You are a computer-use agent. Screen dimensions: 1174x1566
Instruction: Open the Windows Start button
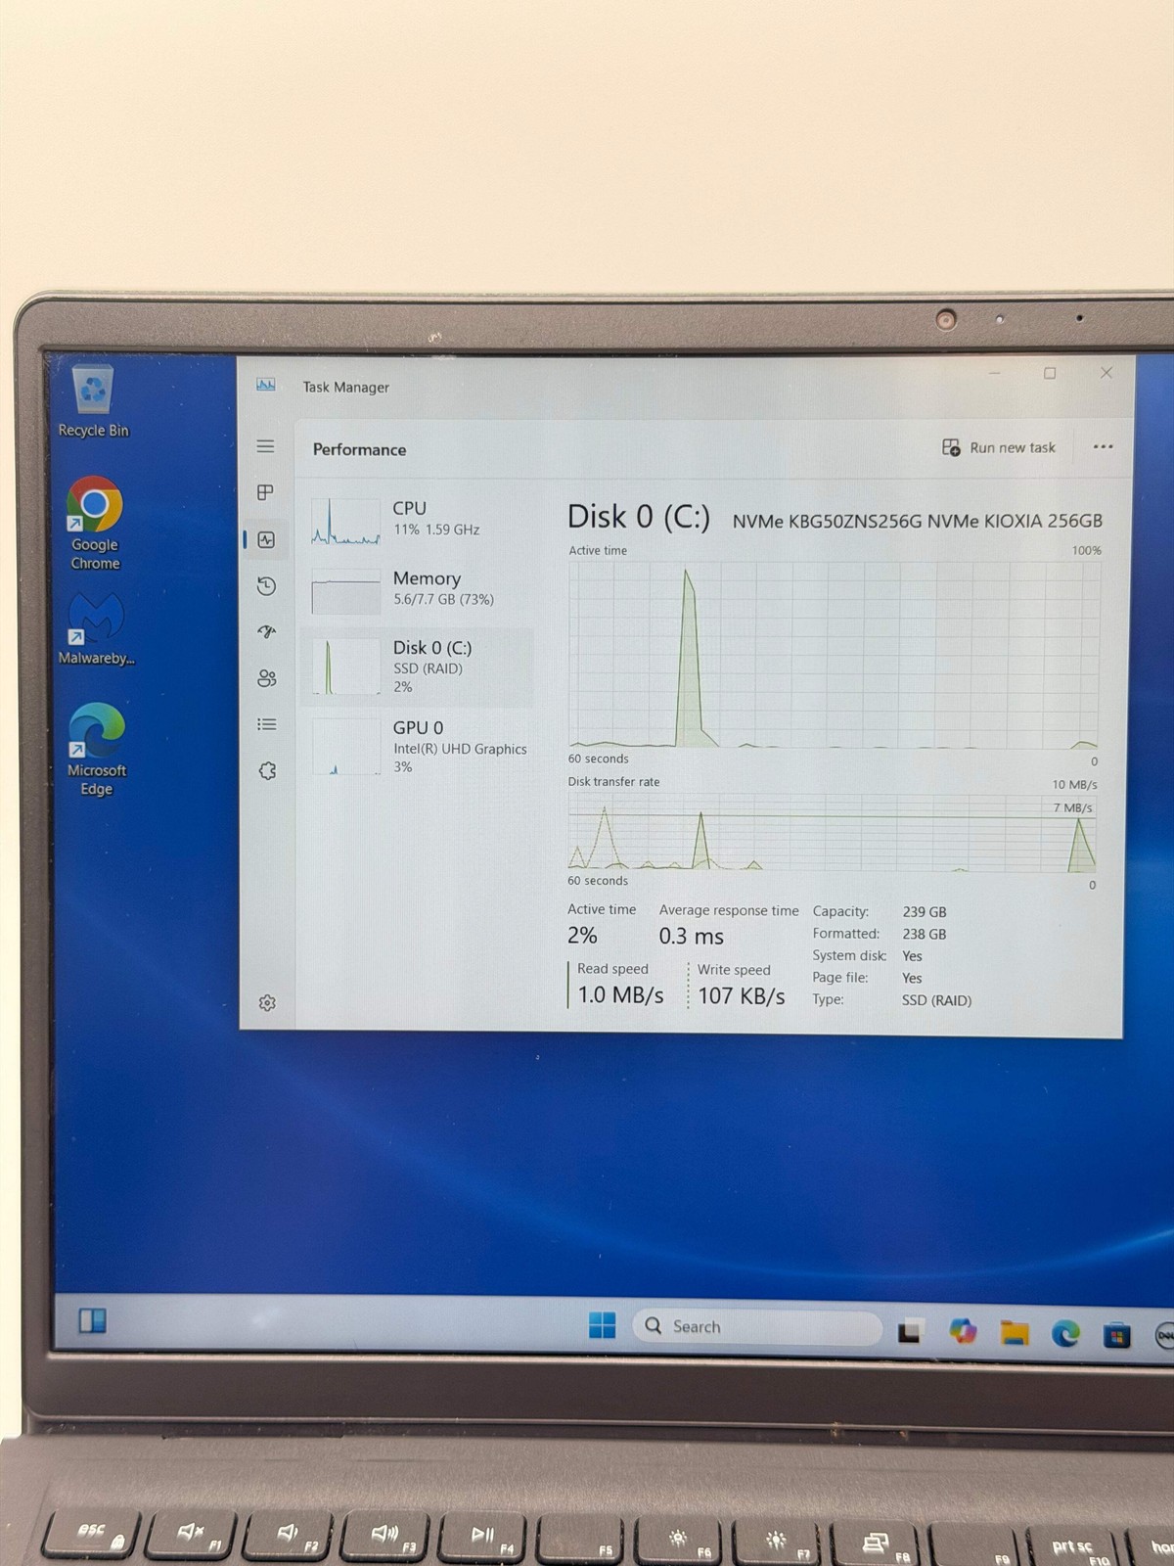pos(603,1325)
